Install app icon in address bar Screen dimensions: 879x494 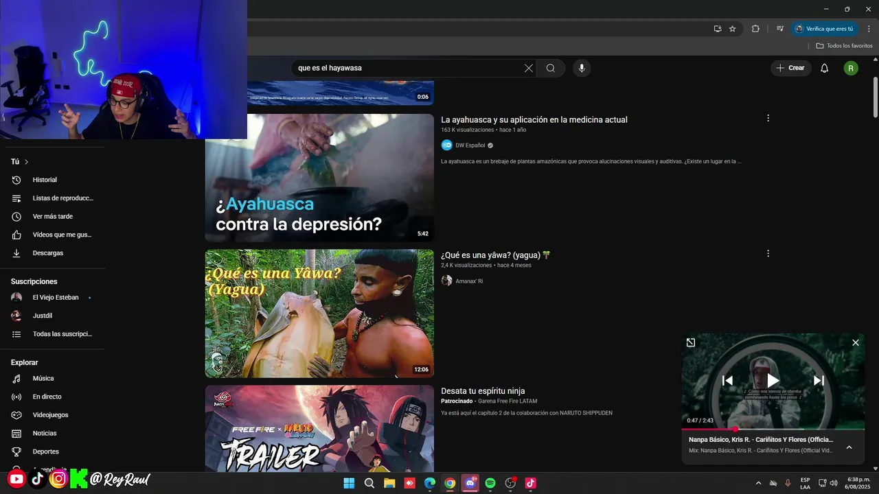(x=718, y=29)
